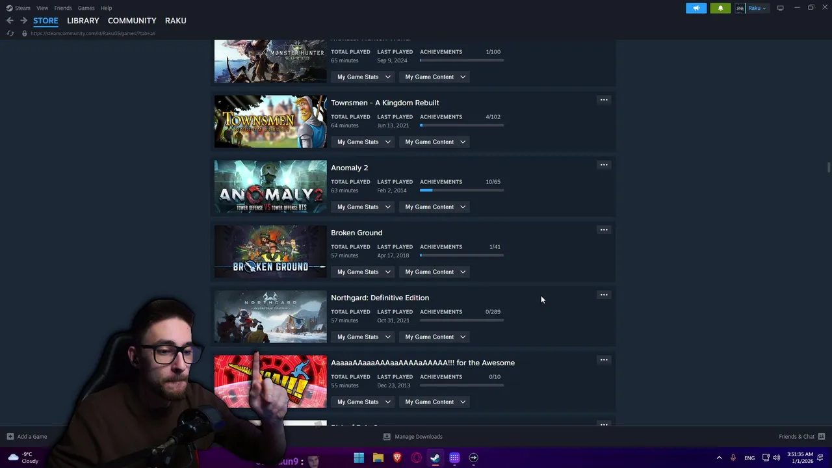Click the purple grid app in taskbar
This screenshot has height=468, width=832.
(x=454, y=458)
